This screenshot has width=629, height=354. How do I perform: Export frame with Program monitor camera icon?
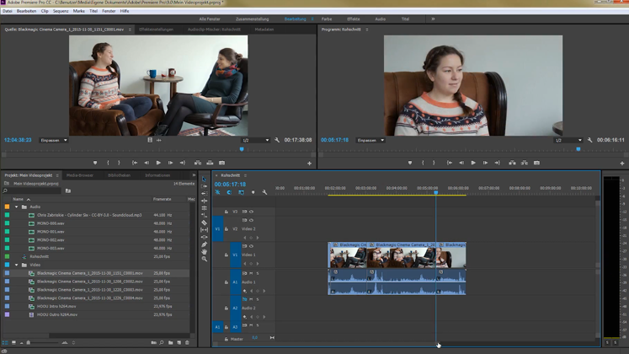click(536, 163)
